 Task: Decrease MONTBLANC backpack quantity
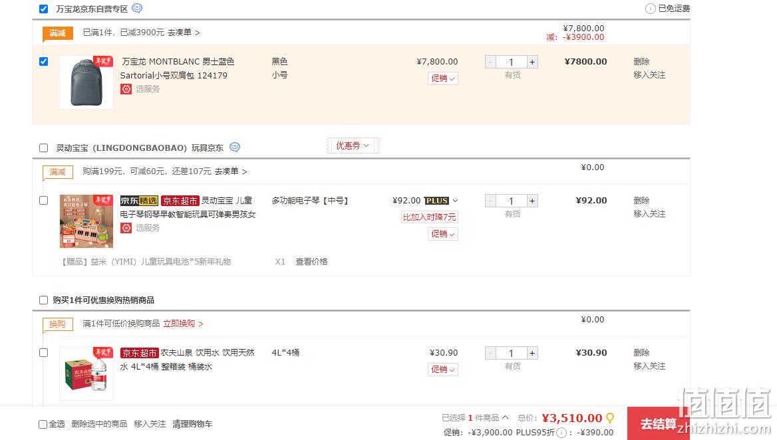tap(490, 62)
